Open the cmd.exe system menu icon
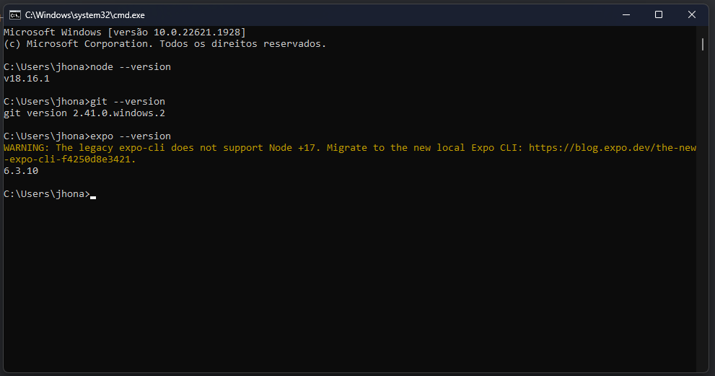This screenshot has width=715, height=376. [15, 15]
